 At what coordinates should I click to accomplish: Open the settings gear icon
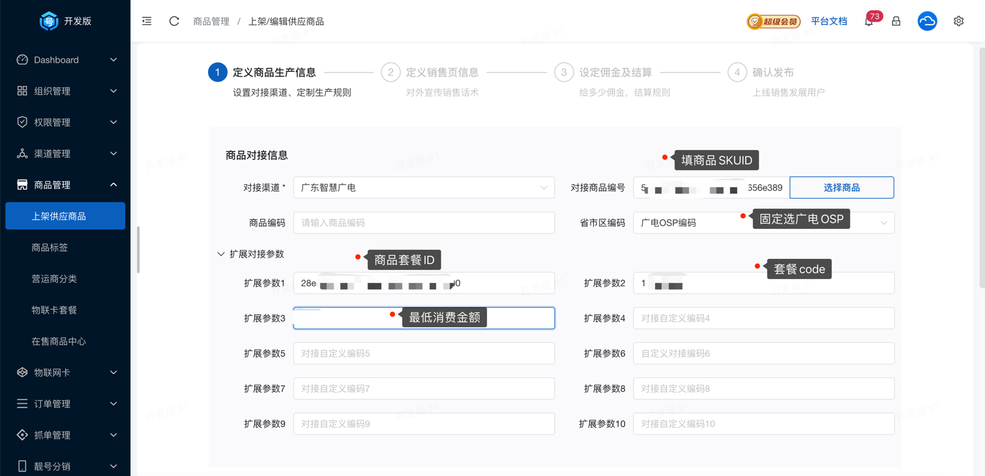pyautogui.click(x=958, y=21)
